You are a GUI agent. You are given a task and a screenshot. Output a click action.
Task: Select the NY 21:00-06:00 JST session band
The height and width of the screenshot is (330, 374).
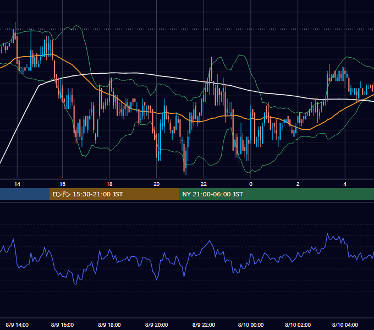coord(277,194)
